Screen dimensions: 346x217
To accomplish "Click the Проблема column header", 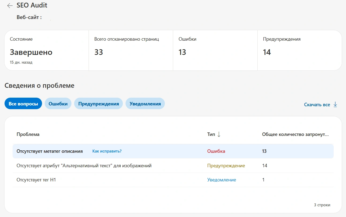I will 28,134.
